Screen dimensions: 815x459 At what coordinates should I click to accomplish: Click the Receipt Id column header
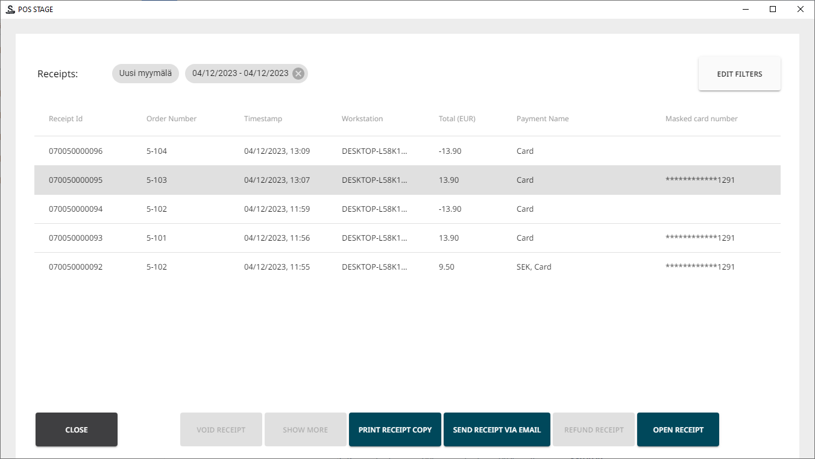pos(66,119)
